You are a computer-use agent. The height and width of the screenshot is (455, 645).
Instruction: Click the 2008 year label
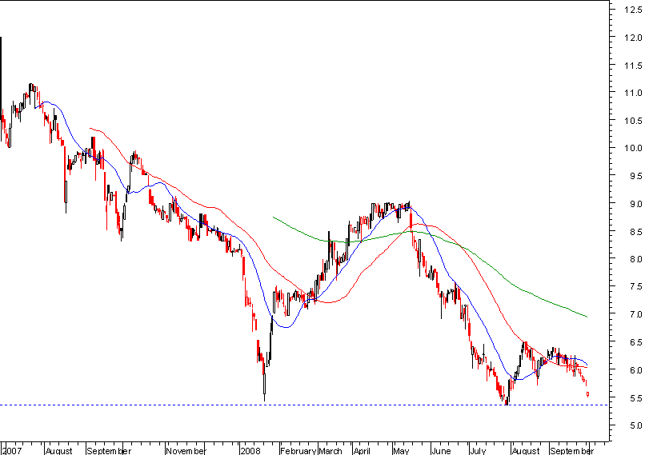(250, 451)
